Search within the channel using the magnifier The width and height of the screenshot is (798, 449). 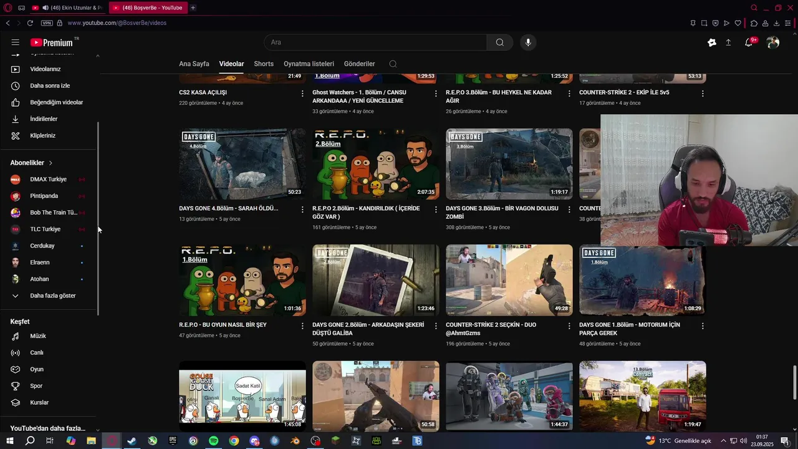(393, 64)
